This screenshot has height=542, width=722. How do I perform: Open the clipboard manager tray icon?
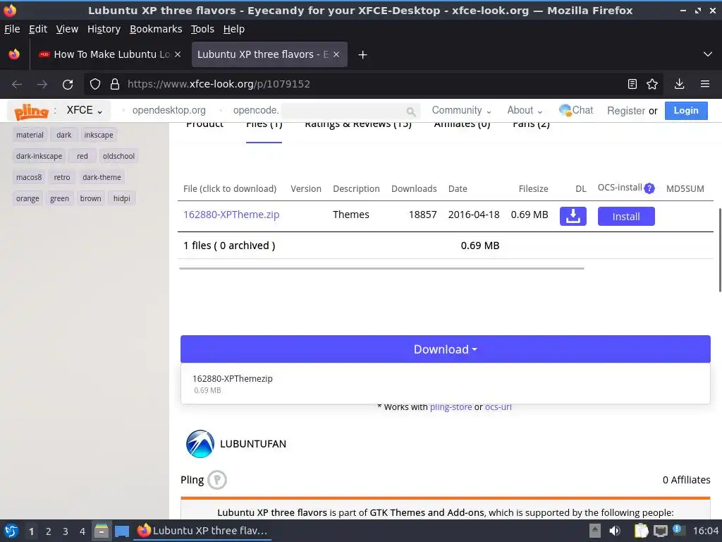641,531
